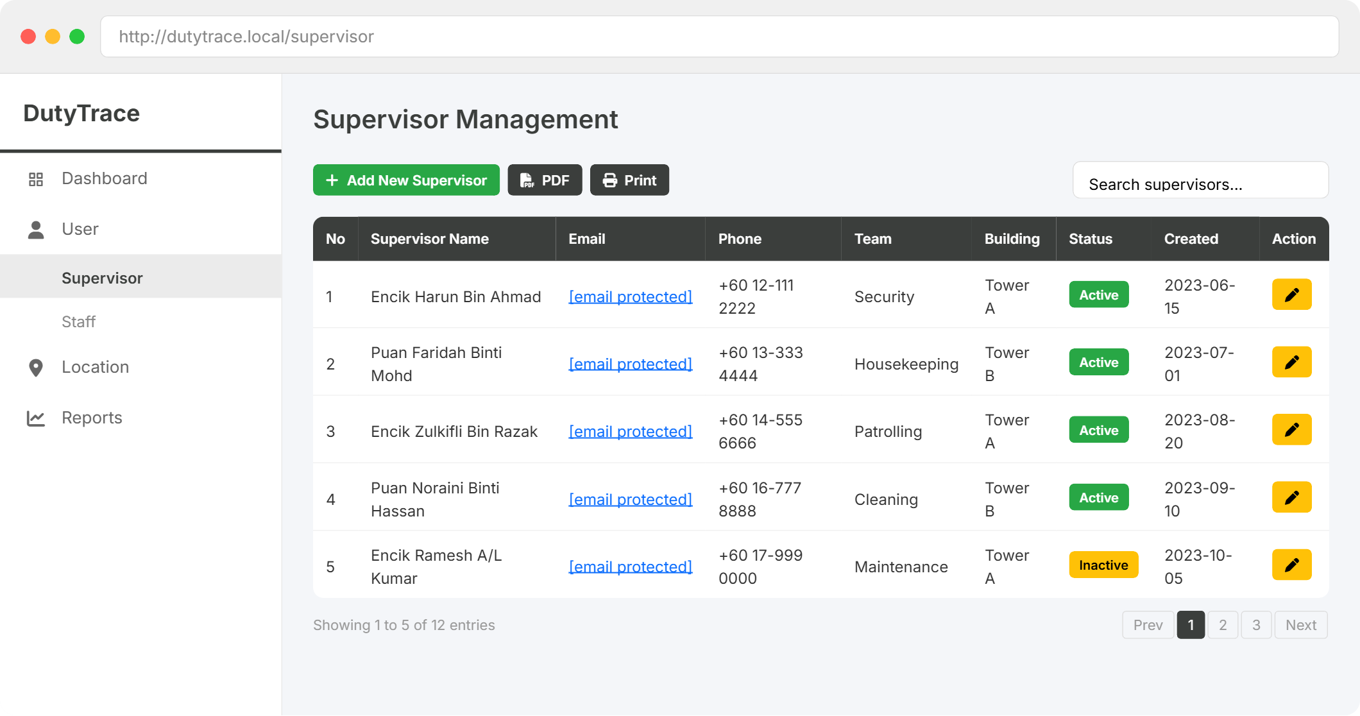
Task: Open Encik Harun's protected email link
Action: [x=630, y=297]
